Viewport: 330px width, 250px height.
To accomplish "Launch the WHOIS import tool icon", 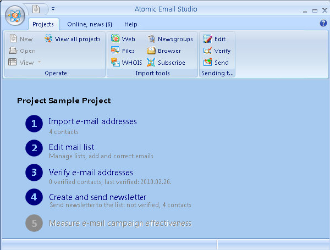I will [116, 62].
